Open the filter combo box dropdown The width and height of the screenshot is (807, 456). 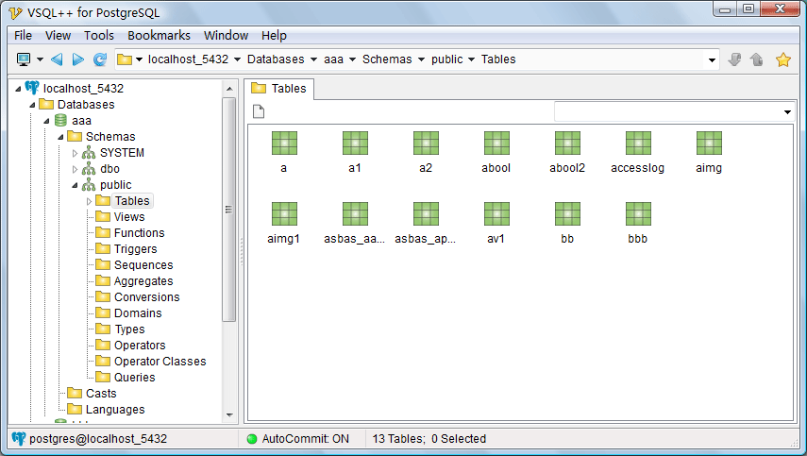(x=787, y=112)
